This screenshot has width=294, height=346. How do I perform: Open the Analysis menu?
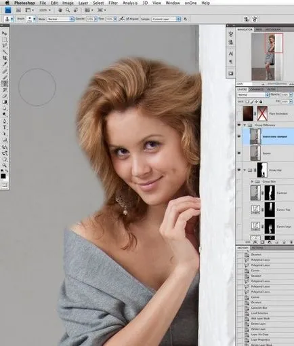pyautogui.click(x=130, y=3)
